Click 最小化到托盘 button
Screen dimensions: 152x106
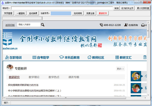[143, 8]
